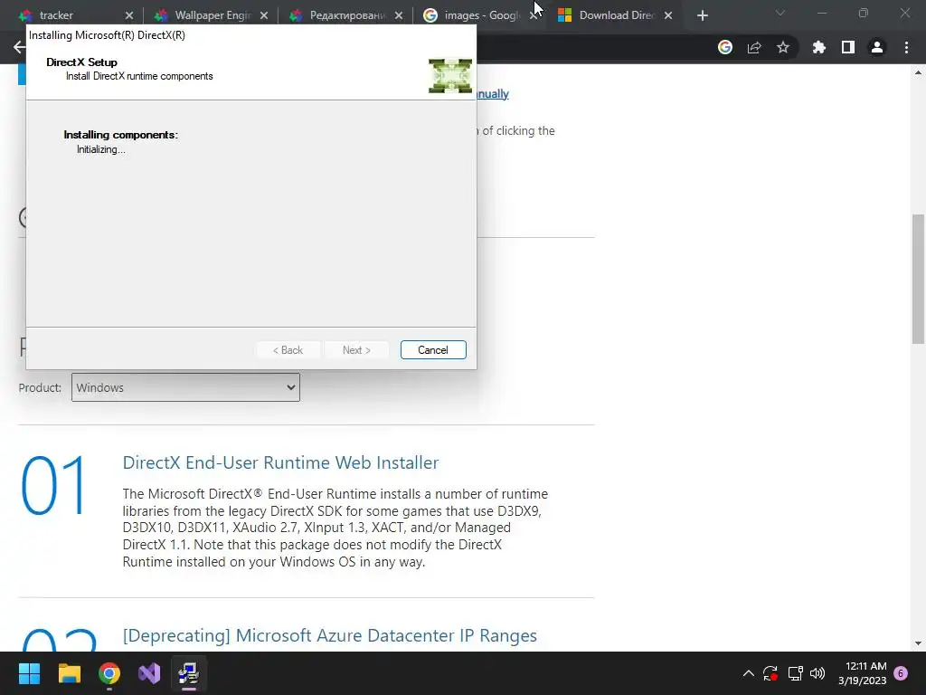This screenshot has width=926, height=695.
Task: Click the page vertical scrollbar thumb
Action: pos(918,278)
